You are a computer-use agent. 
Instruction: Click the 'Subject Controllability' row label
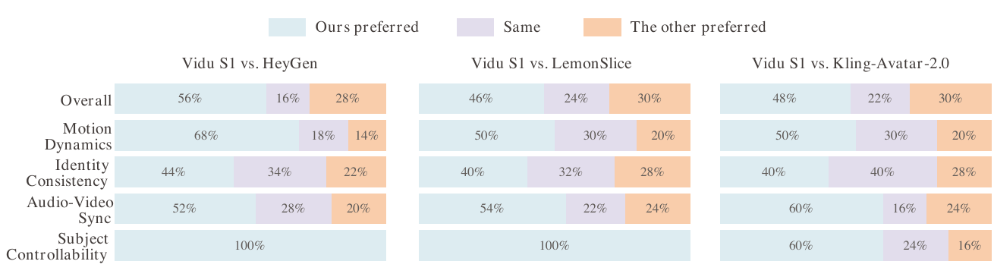click(58, 246)
